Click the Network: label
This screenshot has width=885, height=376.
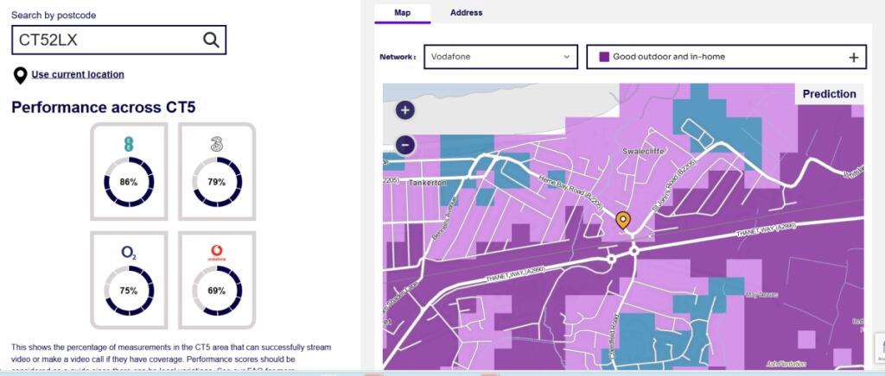(398, 57)
